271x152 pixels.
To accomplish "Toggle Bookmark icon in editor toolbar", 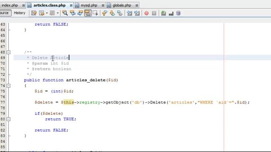I will (120, 13).
